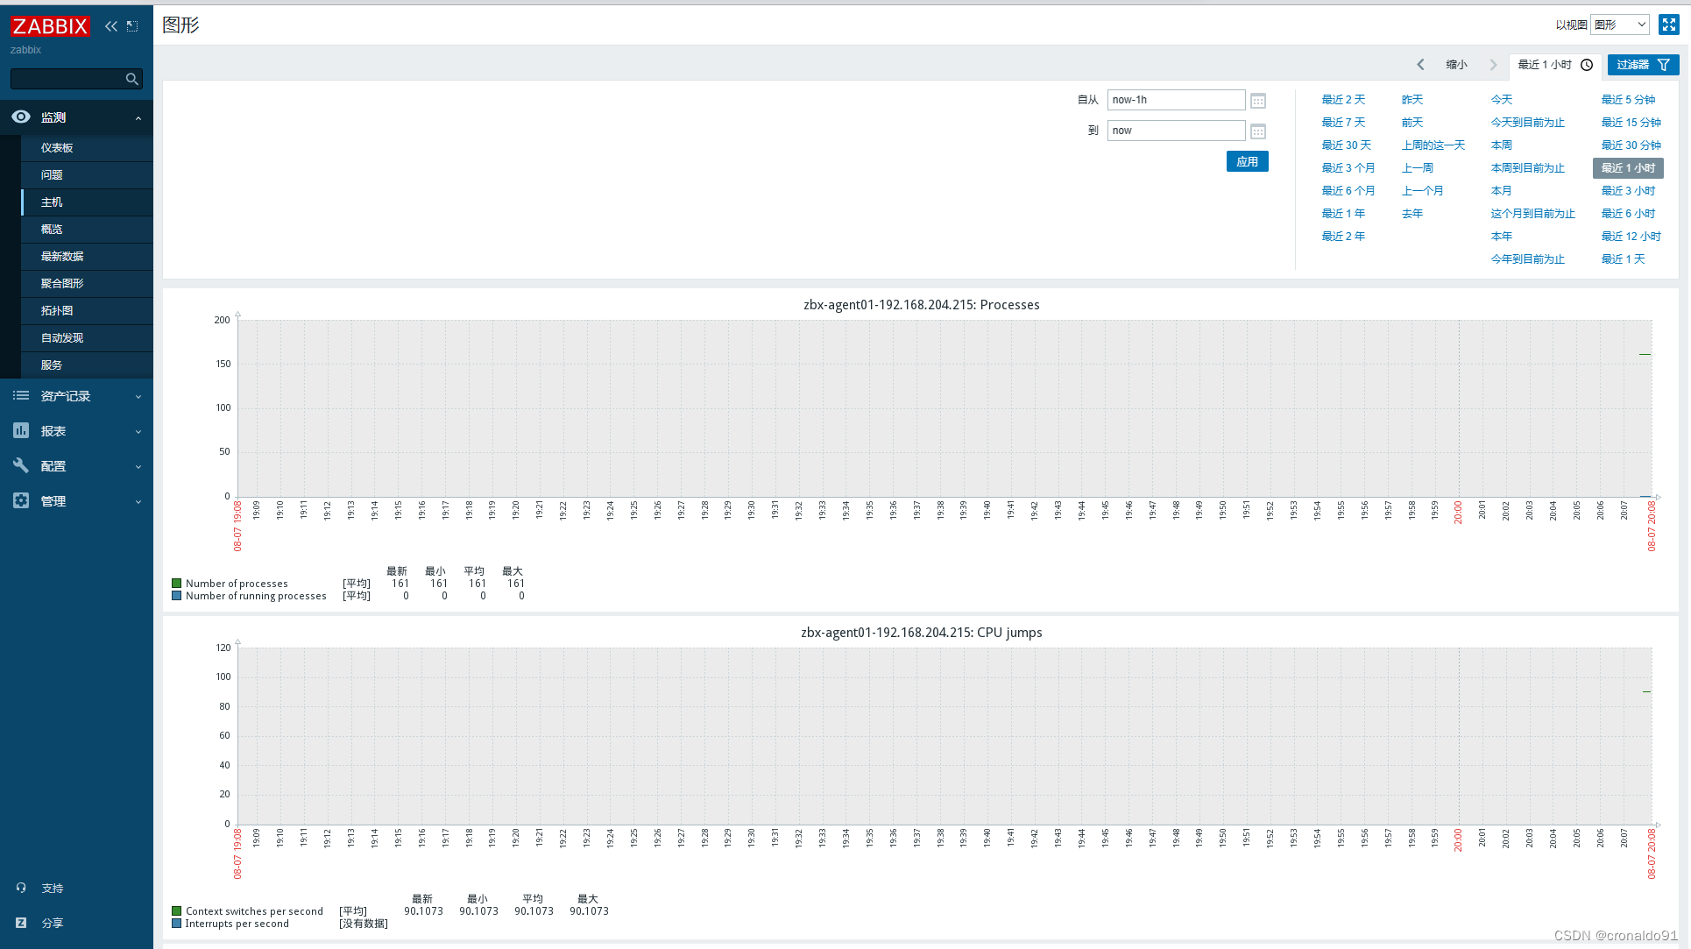Select 昨天 time range
Image resolution: width=1691 pixels, height=949 pixels.
pos(1412,100)
